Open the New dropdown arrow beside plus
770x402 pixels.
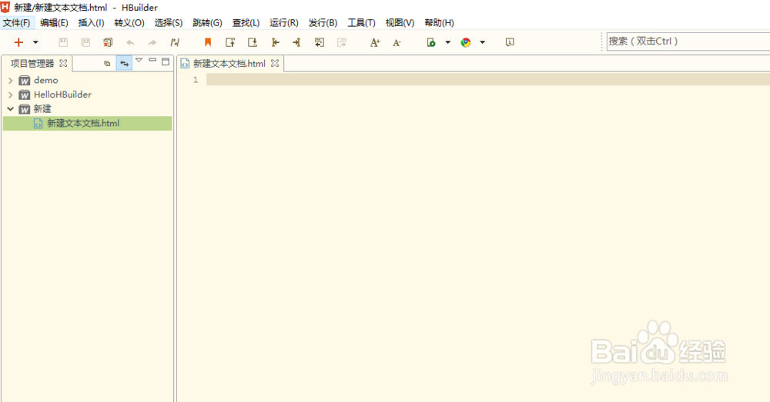point(35,42)
